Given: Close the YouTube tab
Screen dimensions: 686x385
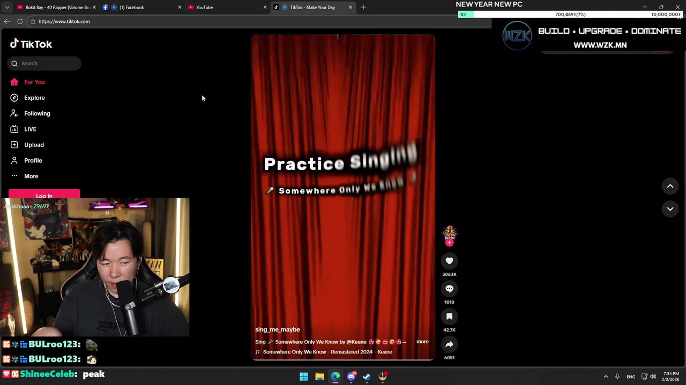Looking at the screenshot, I should 265,7.
